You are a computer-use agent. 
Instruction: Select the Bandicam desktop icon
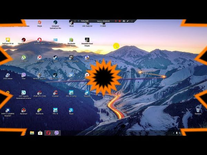click(23, 110)
